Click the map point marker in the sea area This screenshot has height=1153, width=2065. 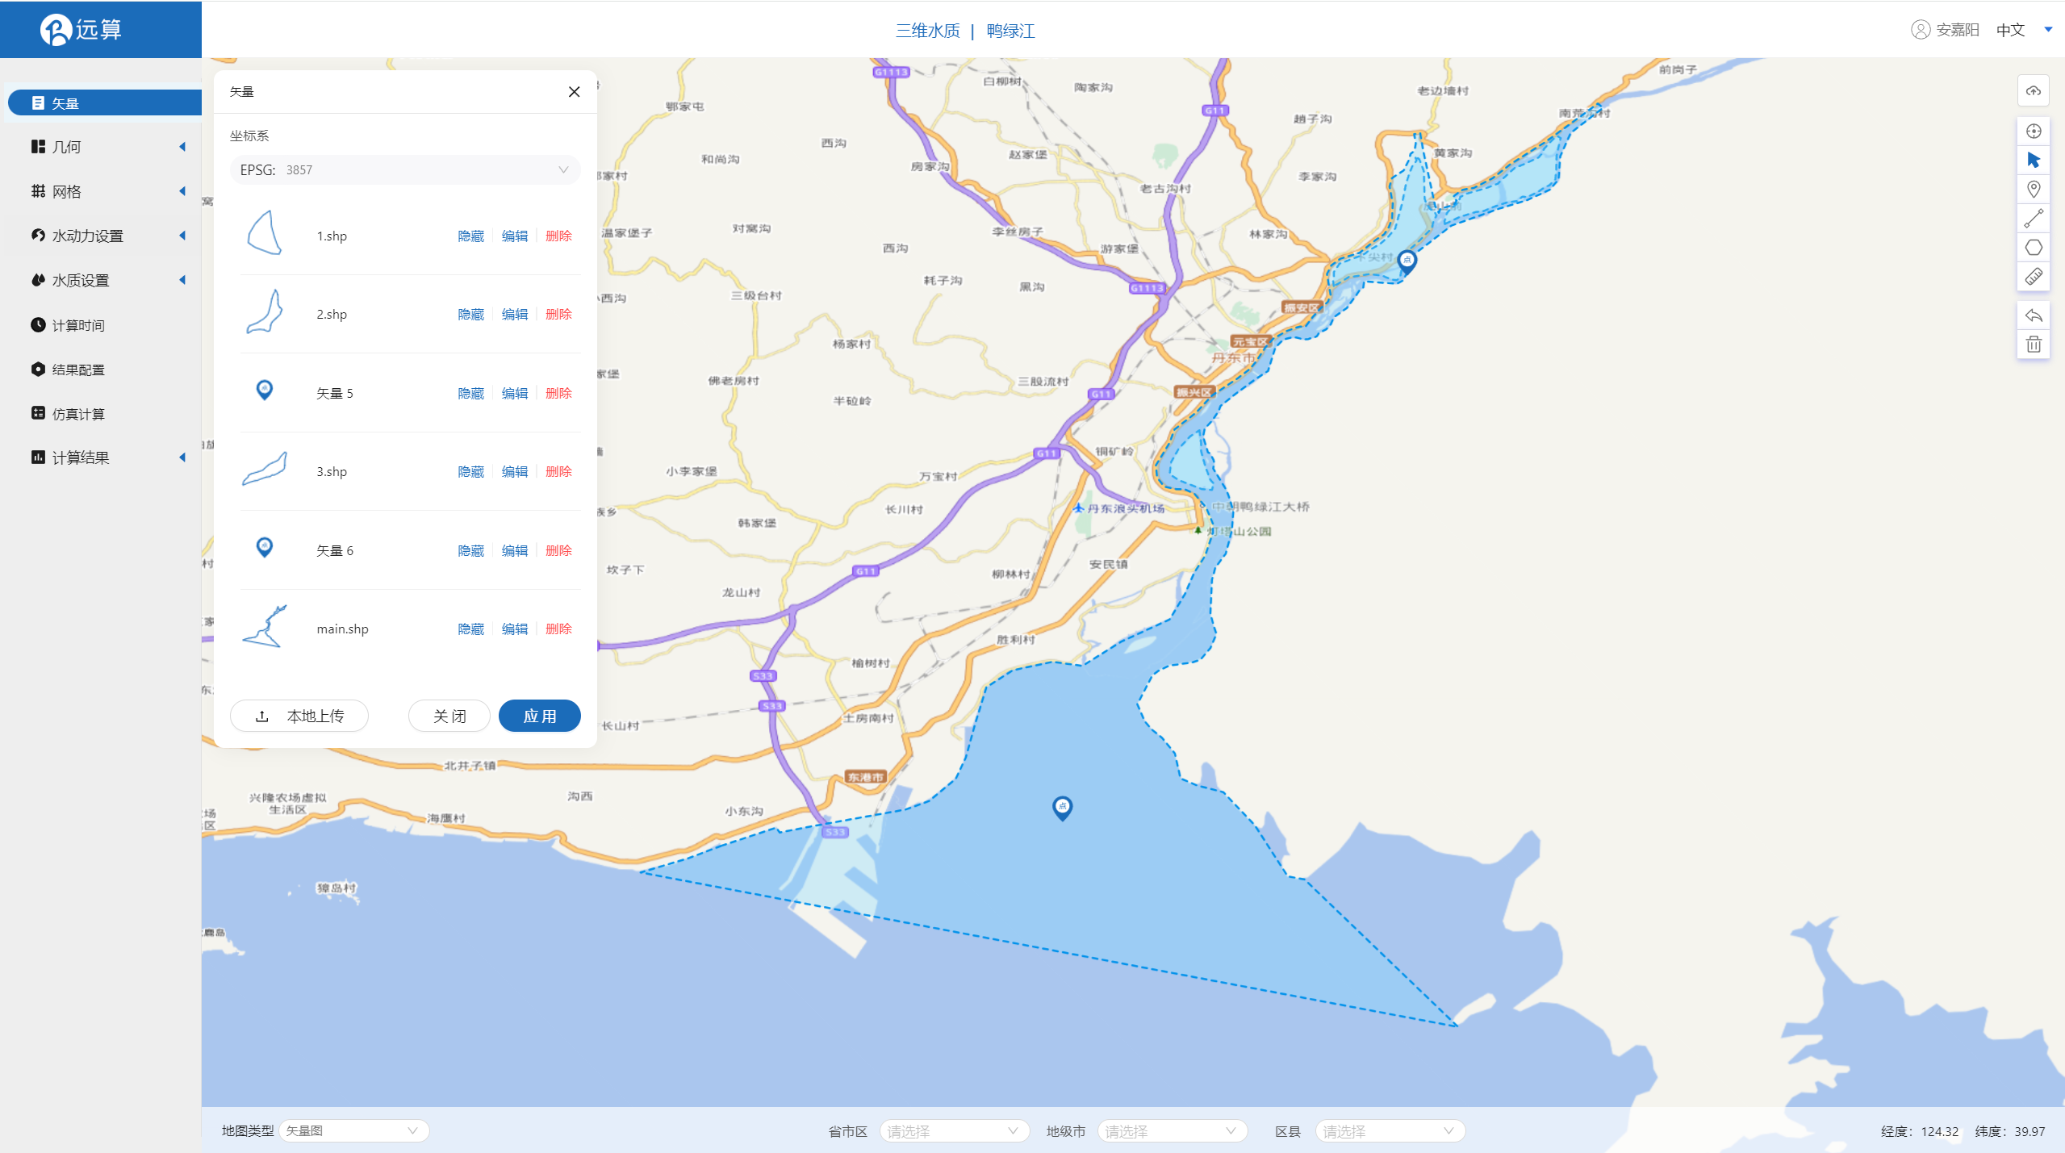1062,808
